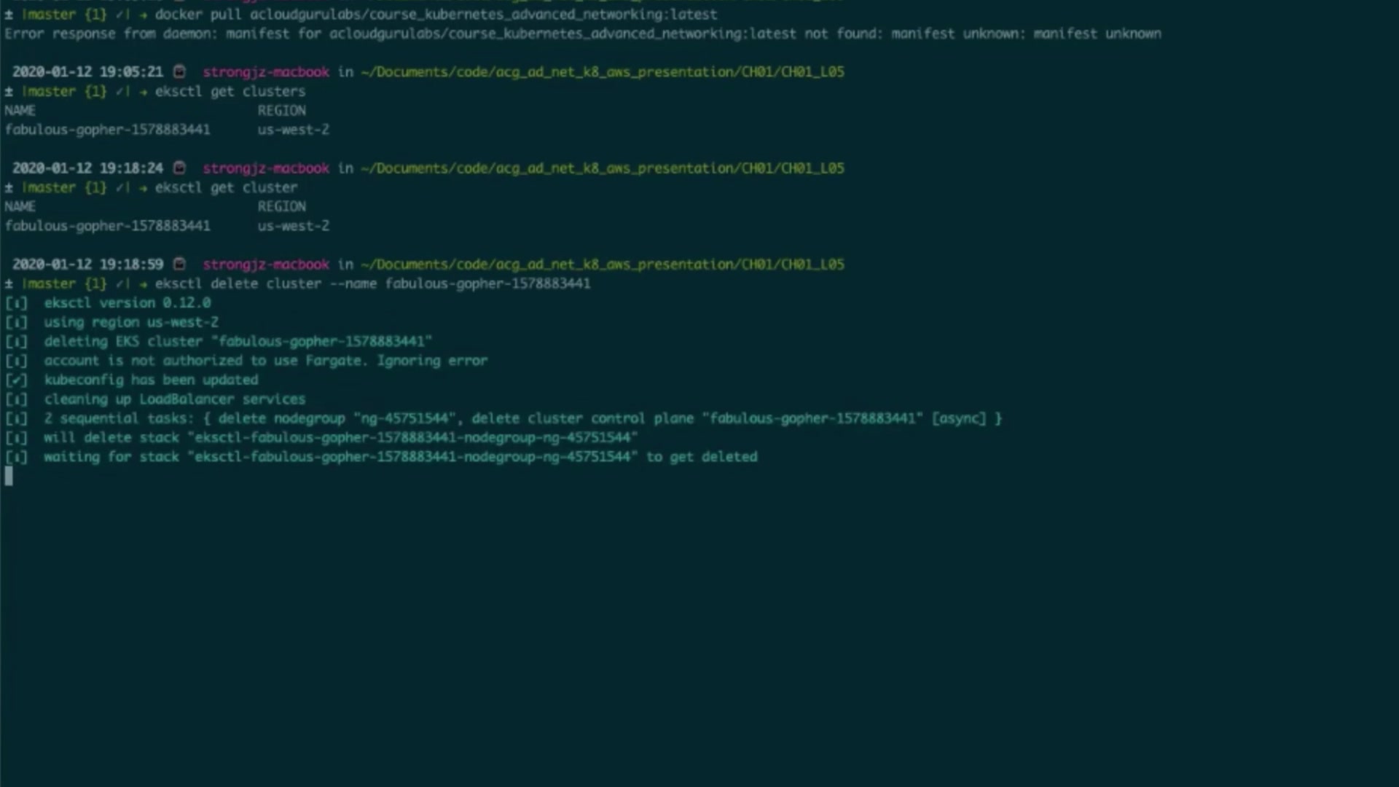This screenshot has width=1399, height=787.
Task: Click the calendar icon after 19:18:24 timestamp
Action: point(179,168)
